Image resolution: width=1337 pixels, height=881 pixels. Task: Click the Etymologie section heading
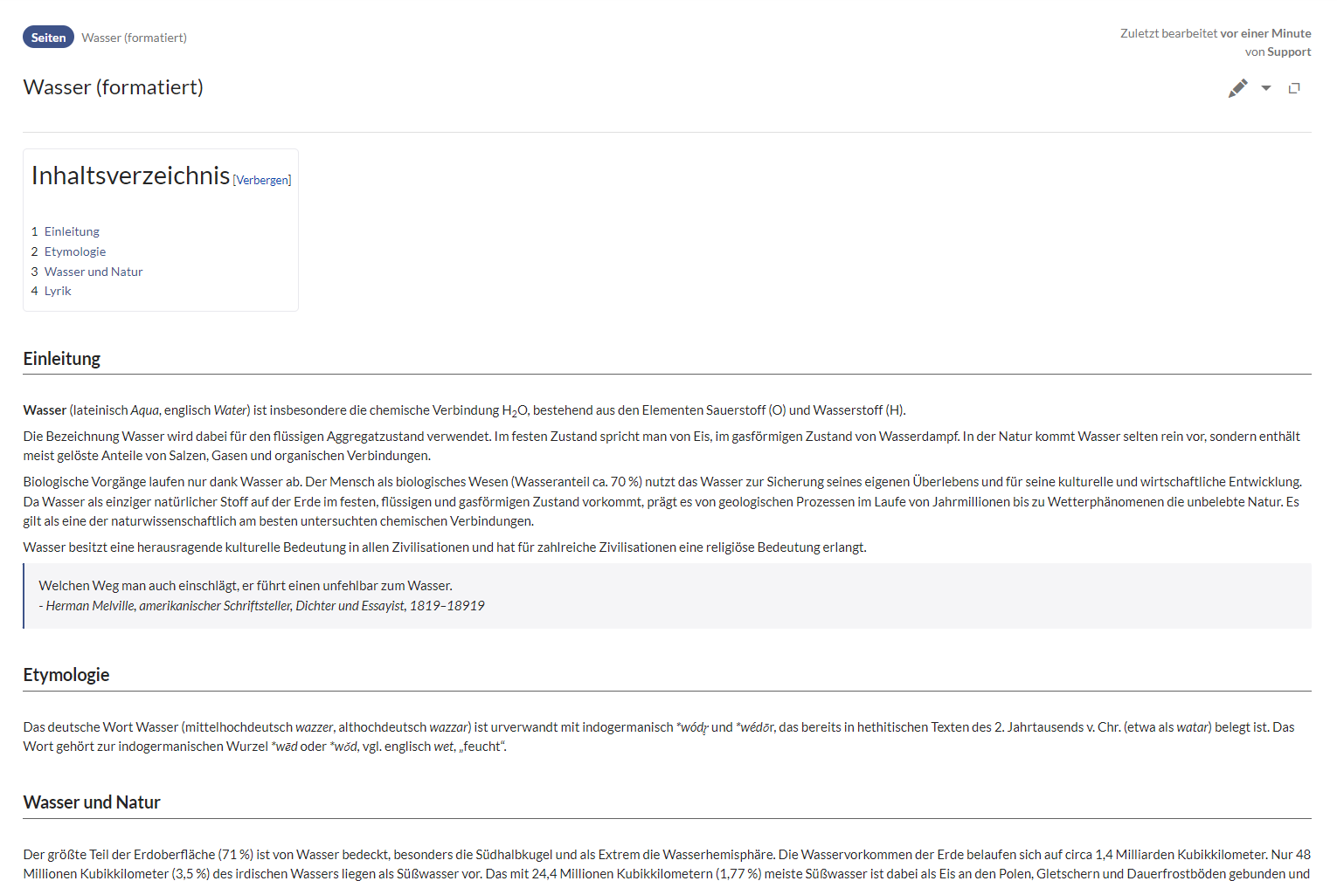(x=66, y=675)
